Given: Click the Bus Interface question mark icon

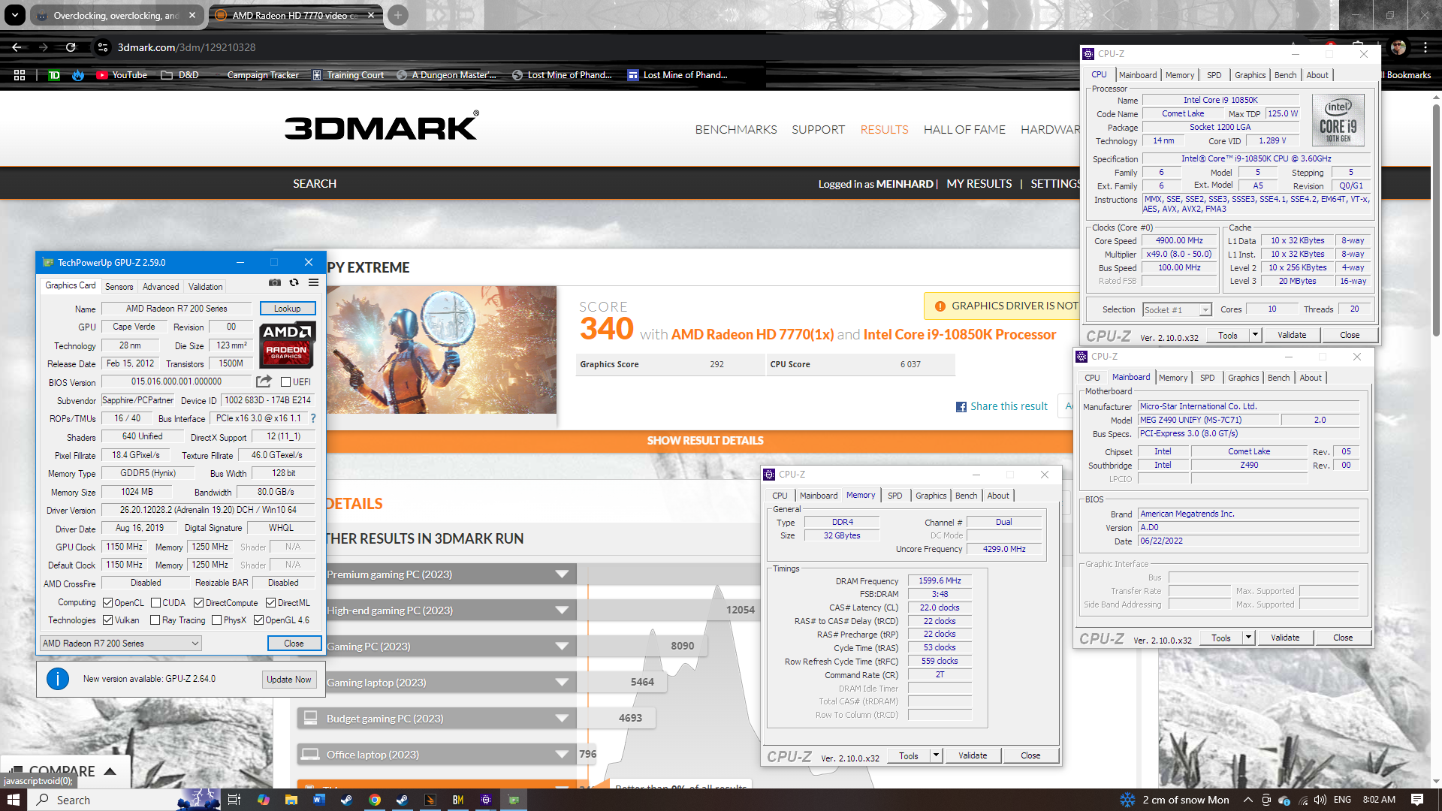Looking at the screenshot, I should pos(313,418).
